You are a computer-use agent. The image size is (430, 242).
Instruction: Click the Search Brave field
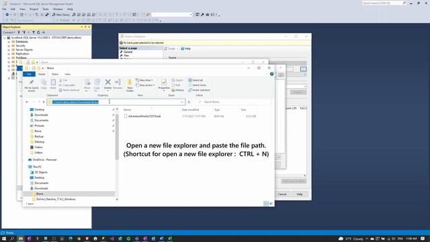coord(233,102)
